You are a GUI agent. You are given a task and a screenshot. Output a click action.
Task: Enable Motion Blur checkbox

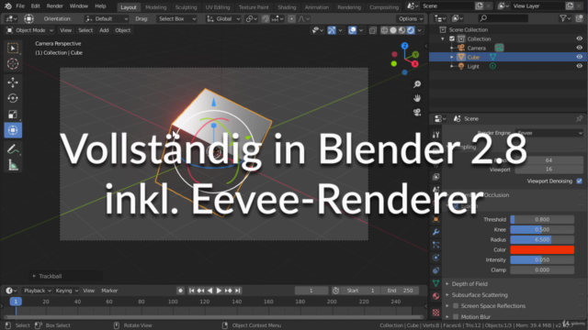click(x=456, y=316)
